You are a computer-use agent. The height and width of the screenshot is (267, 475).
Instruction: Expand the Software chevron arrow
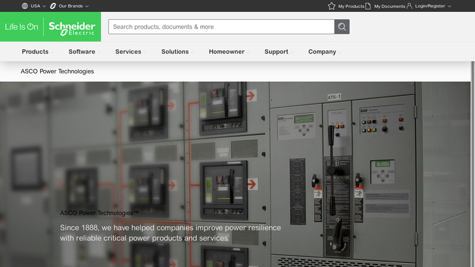pos(99,52)
